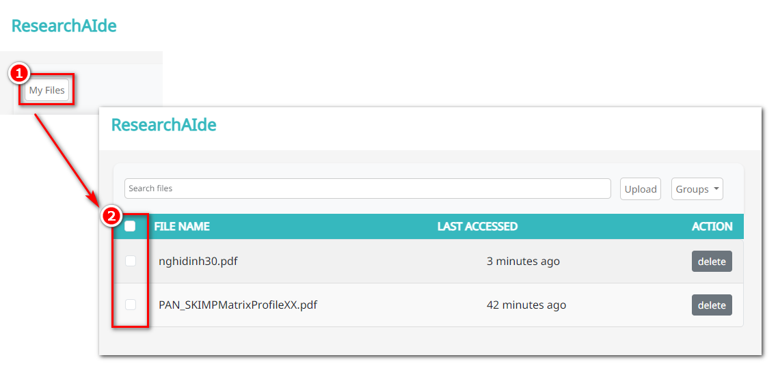
Task: Open the PAN_SKIMPMatrixProfileXX.pdf file name
Action: (238, 305)
